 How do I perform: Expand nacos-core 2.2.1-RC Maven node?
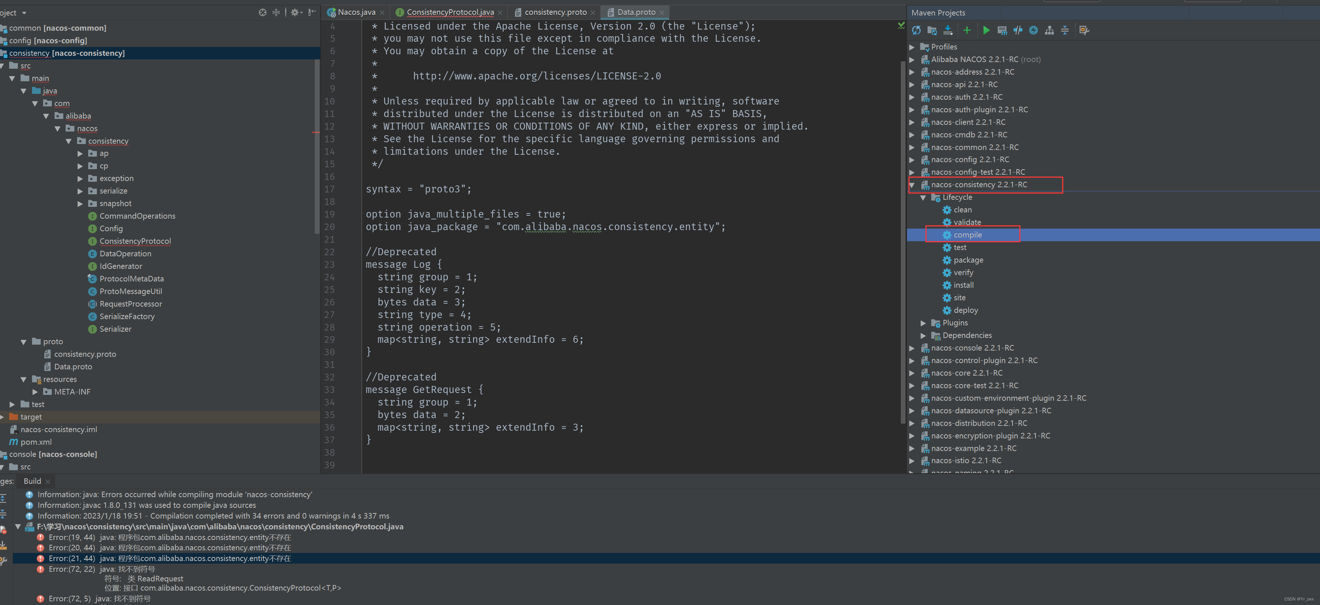point(912,373)
